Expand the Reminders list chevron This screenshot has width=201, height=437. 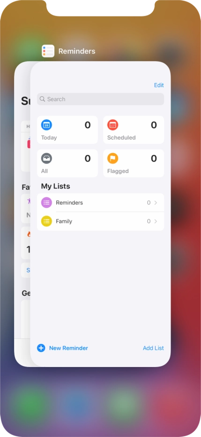pyautogui.click(x=156, y=203)
